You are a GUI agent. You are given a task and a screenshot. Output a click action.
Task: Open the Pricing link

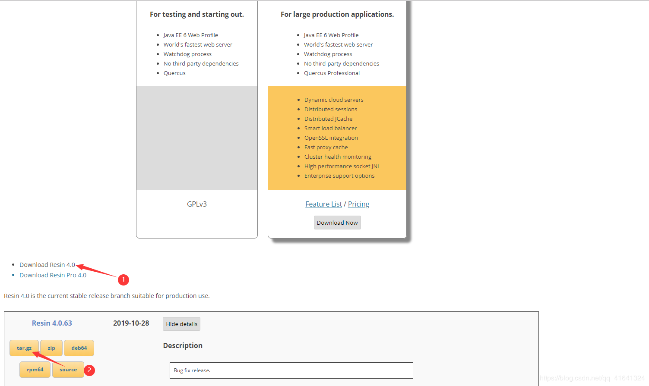coord(358,204)
